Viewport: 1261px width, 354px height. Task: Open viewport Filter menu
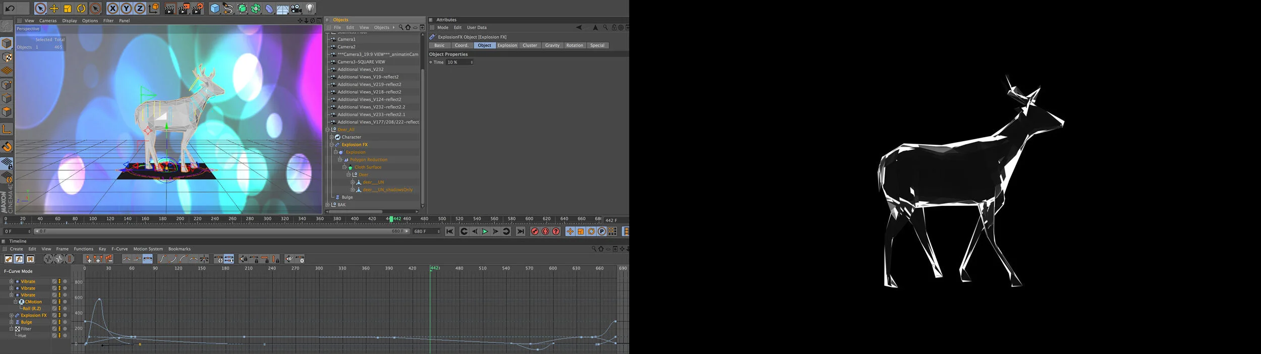click(108, 21)
